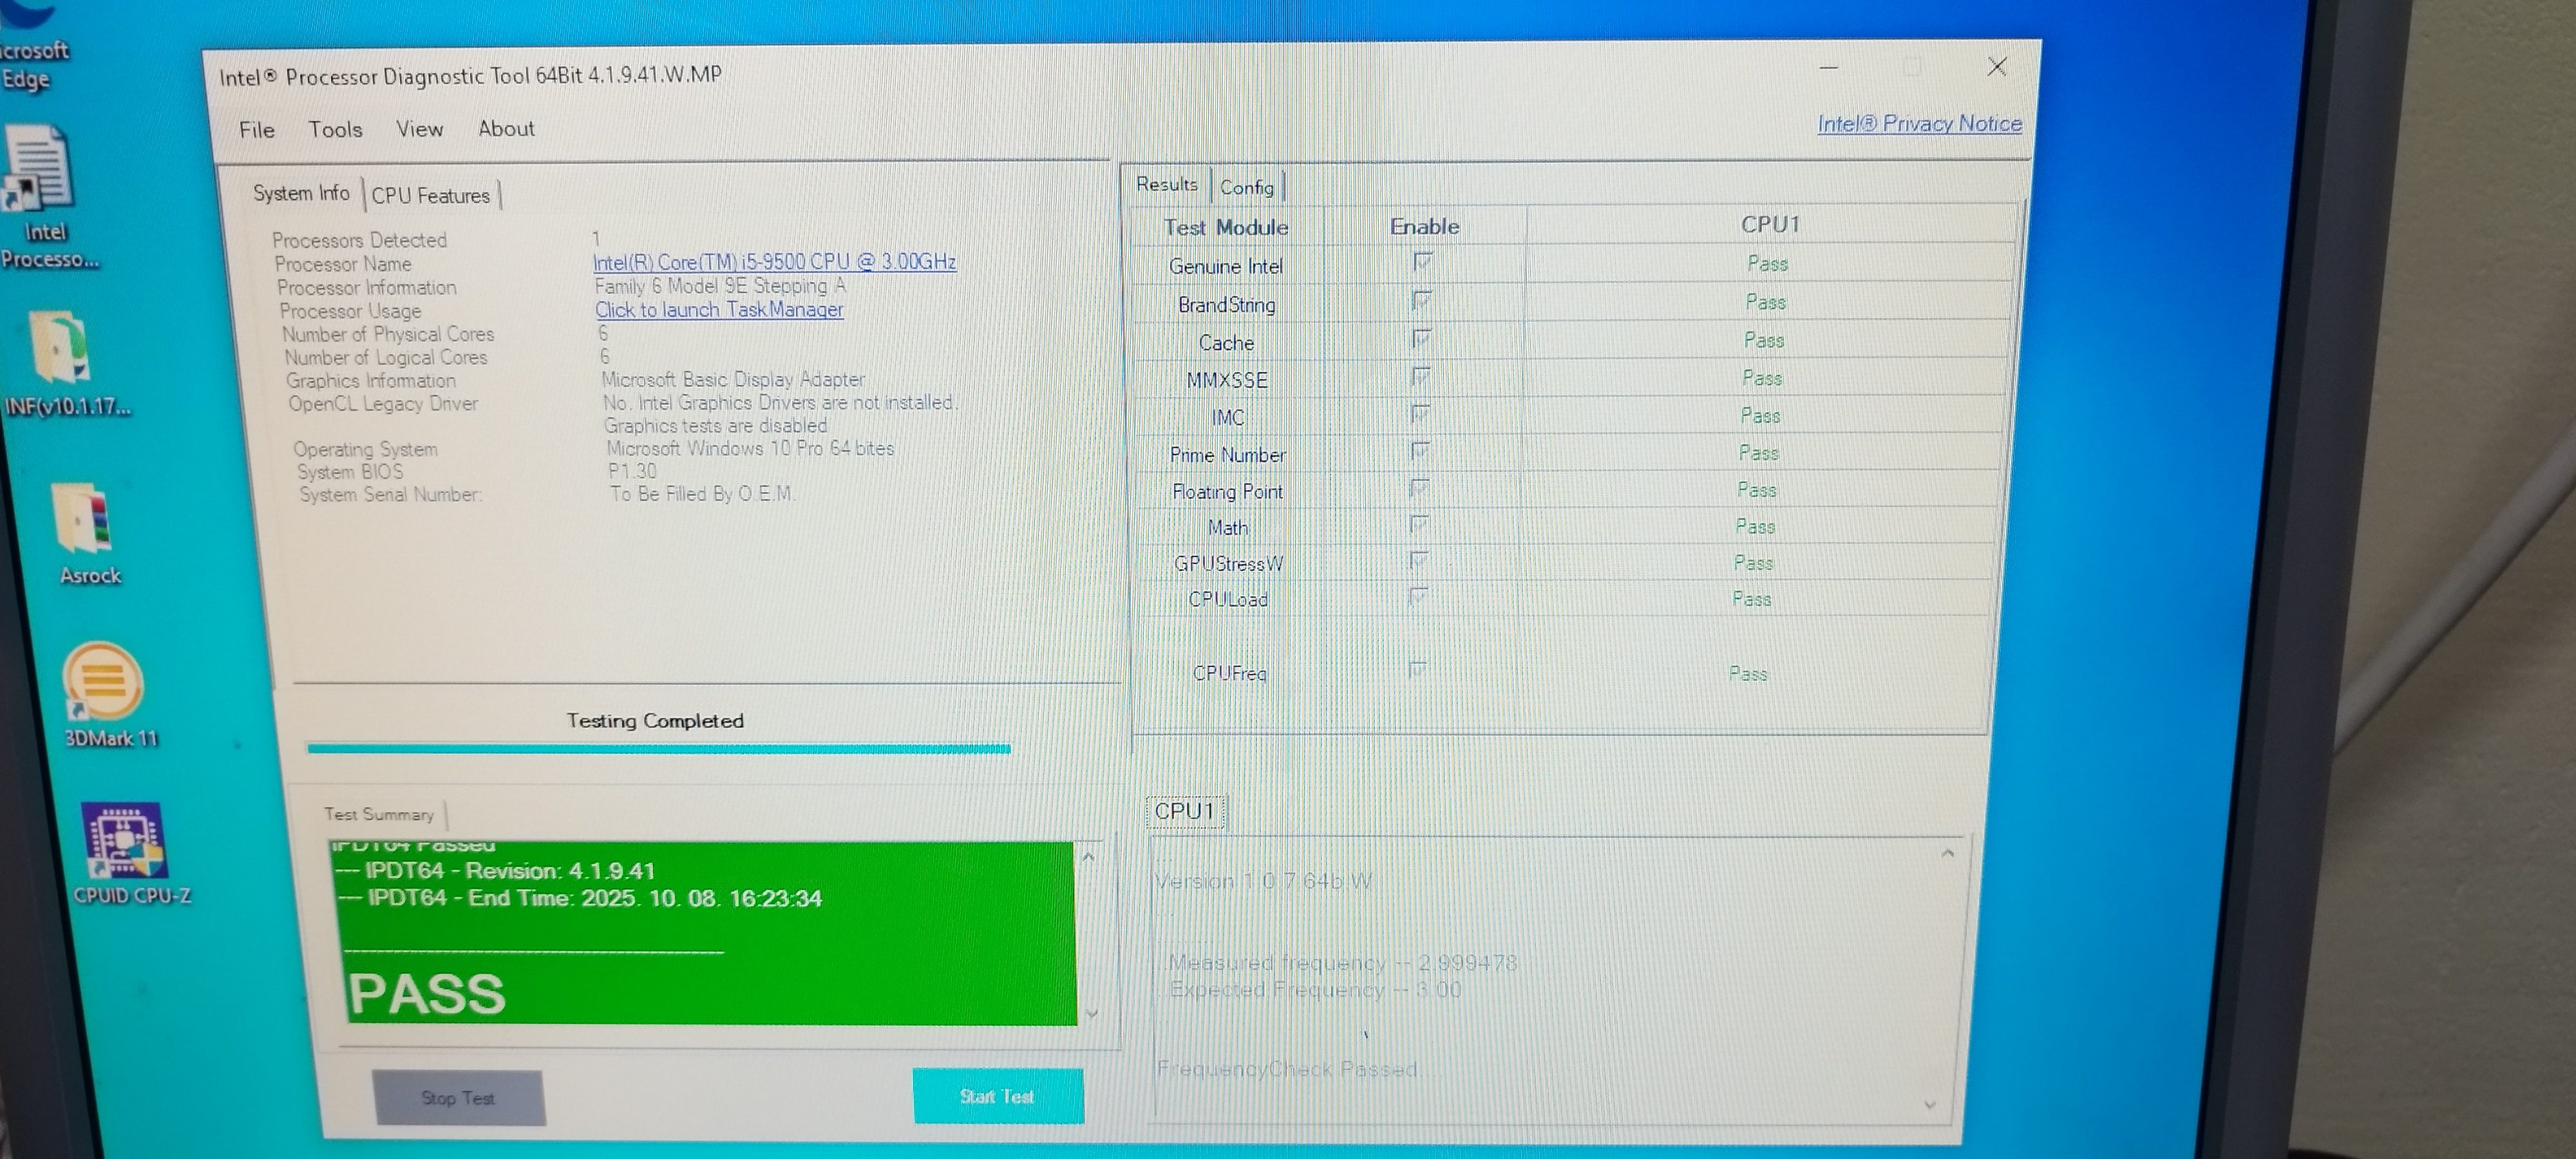This screenshot has width=2576, height=1159.
Task: Minimize the Processor Diagnostic Tool window
Action: tap(1829, 68)
